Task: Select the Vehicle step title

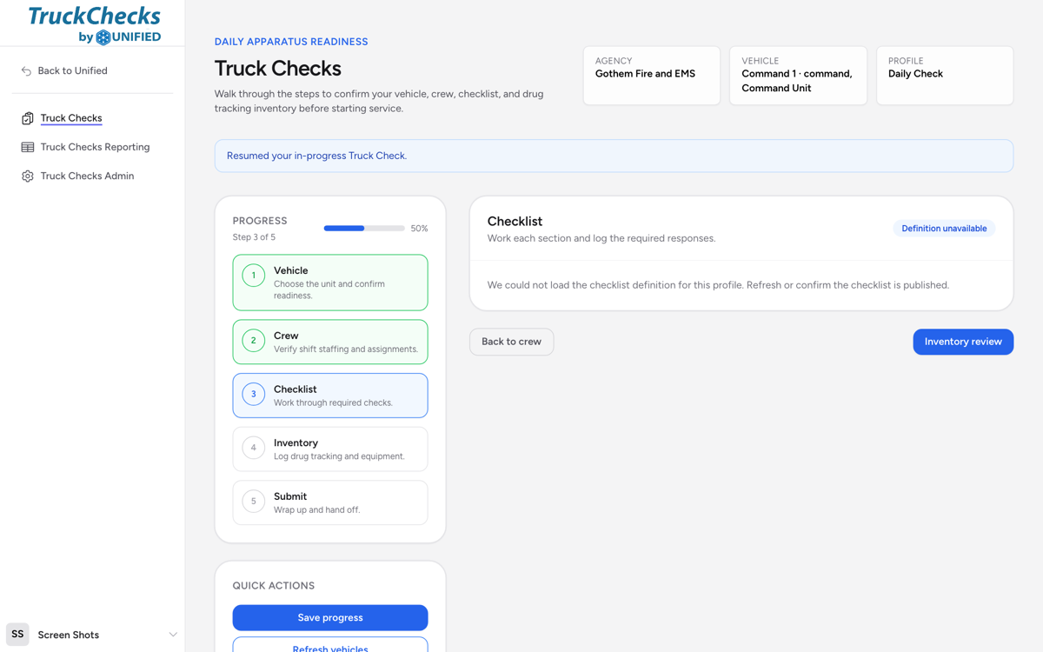Action: click(x=290, y=270)
